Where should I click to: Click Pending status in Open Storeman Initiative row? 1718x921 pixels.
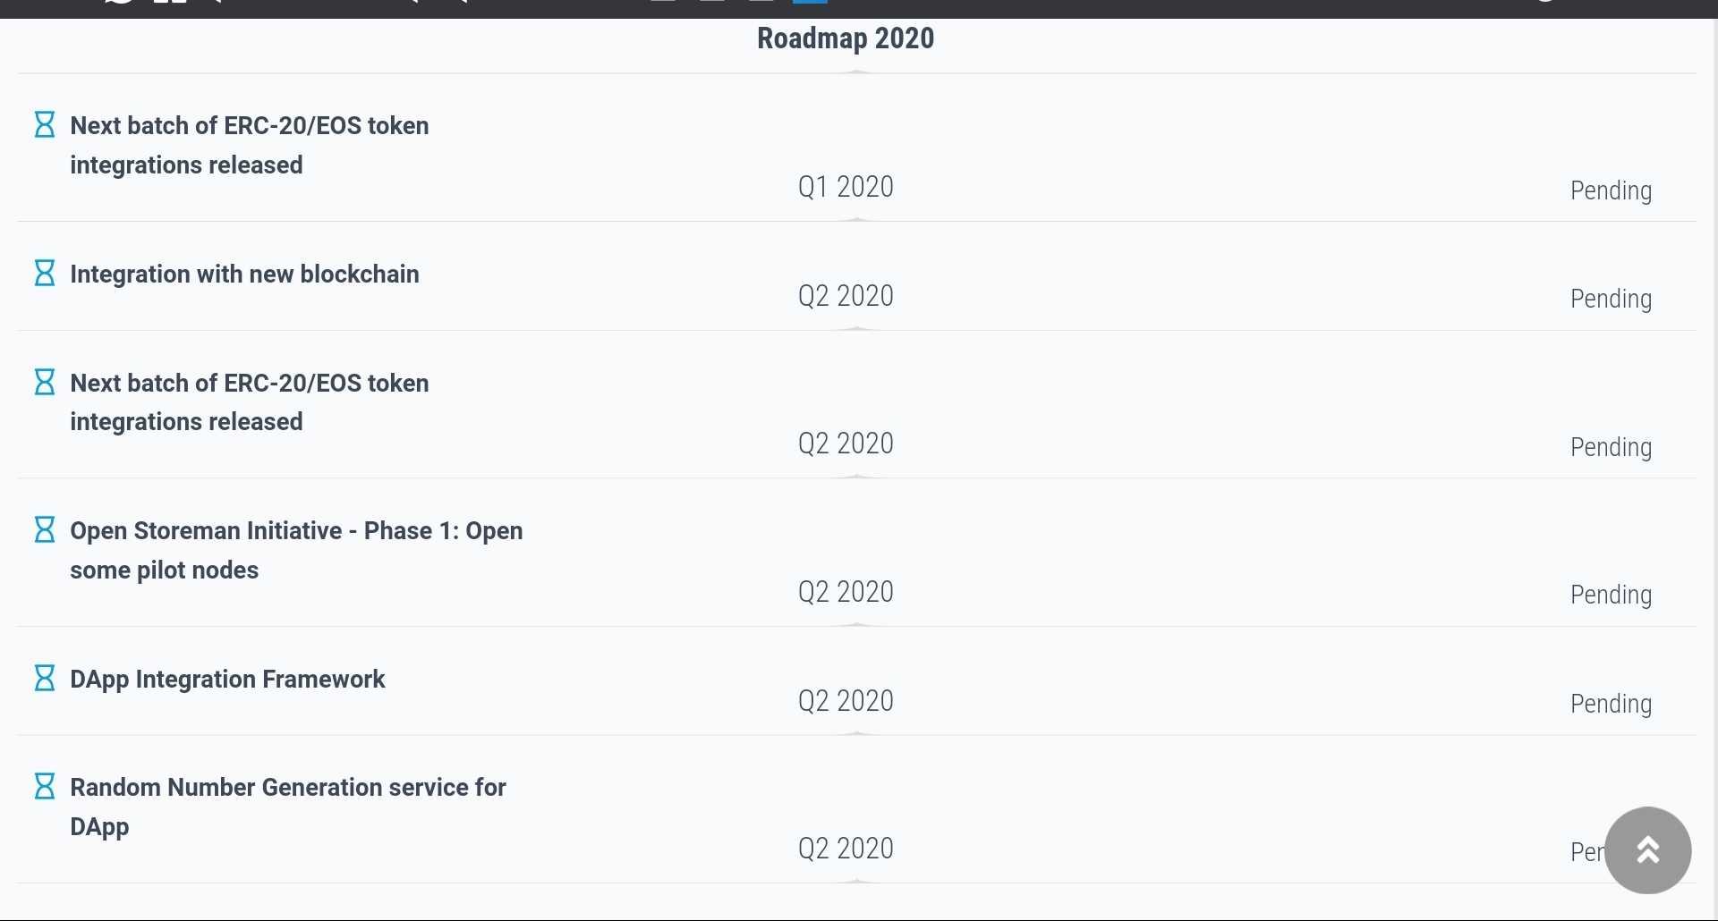1611,595
